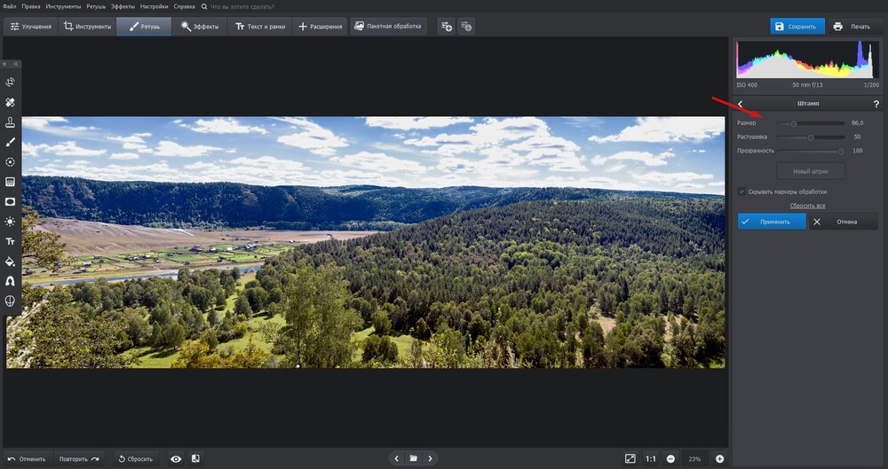
Task: Go back from the Штамп panel
Action: (x=741, y=105)
